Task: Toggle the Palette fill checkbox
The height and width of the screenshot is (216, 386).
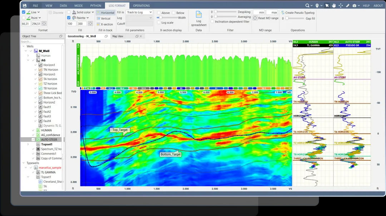Action: 69,18
